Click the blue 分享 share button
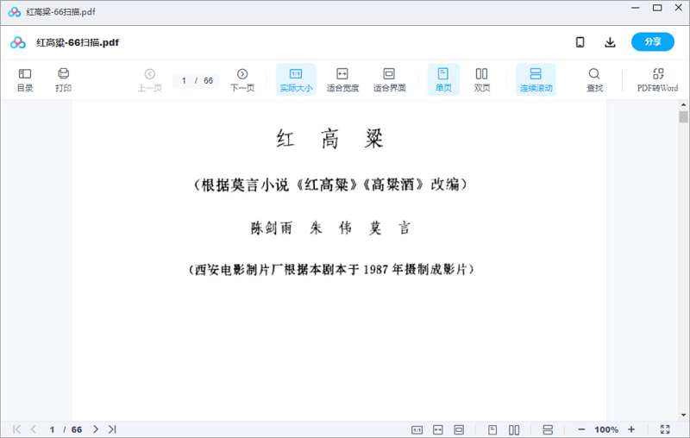Viewport: 690px width, 438px height. 653,42
